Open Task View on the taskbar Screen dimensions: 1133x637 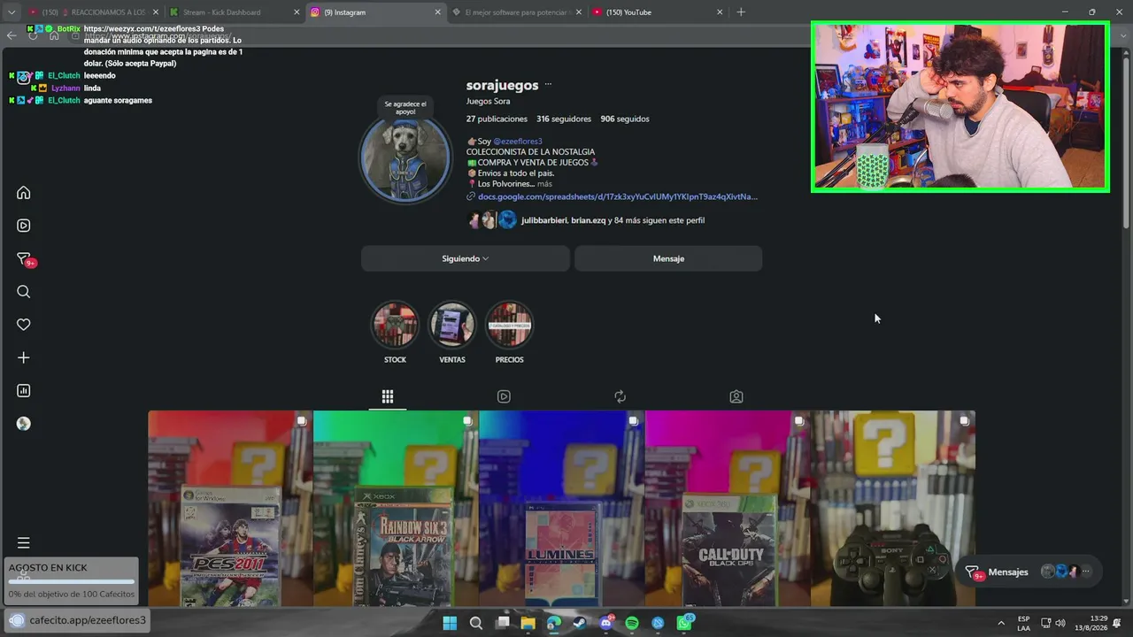pos(503,623)
